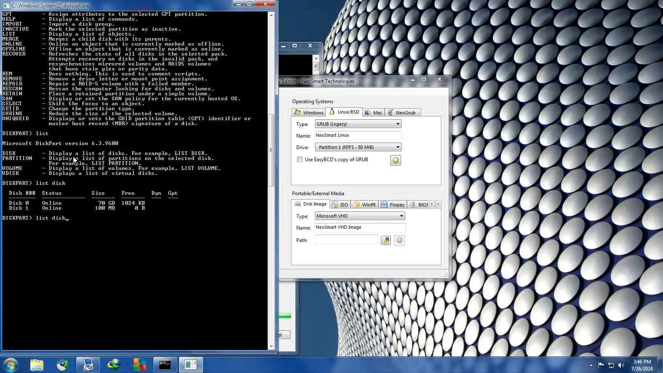The height and width of the screenshot is (373, 663).
Task: Click the computer icon taskbar button
Action: tap(88, 365)
